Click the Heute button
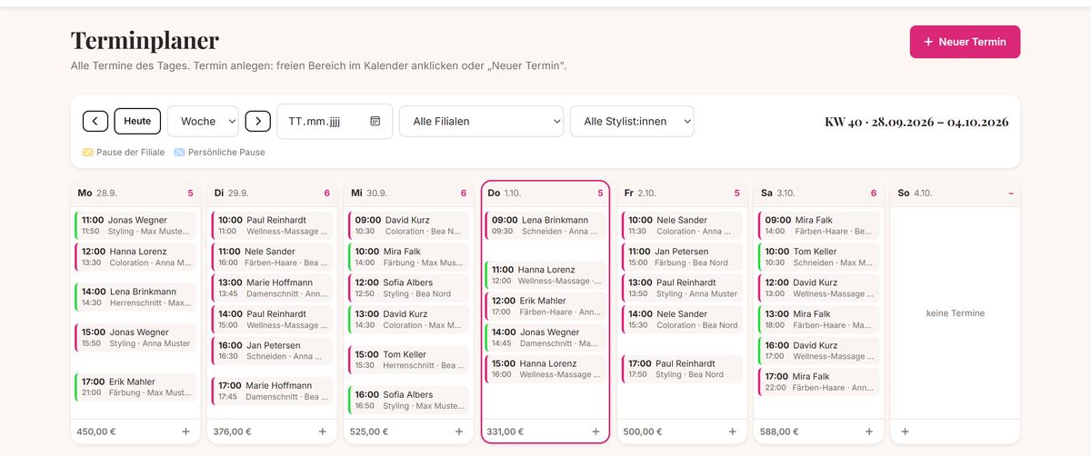 (x=137, y=121)
